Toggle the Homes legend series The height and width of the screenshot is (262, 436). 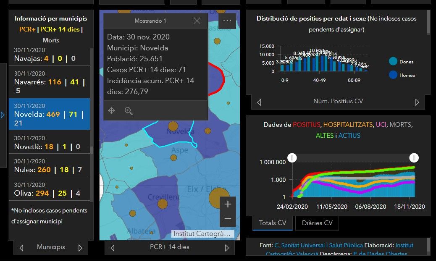point(394,75)
